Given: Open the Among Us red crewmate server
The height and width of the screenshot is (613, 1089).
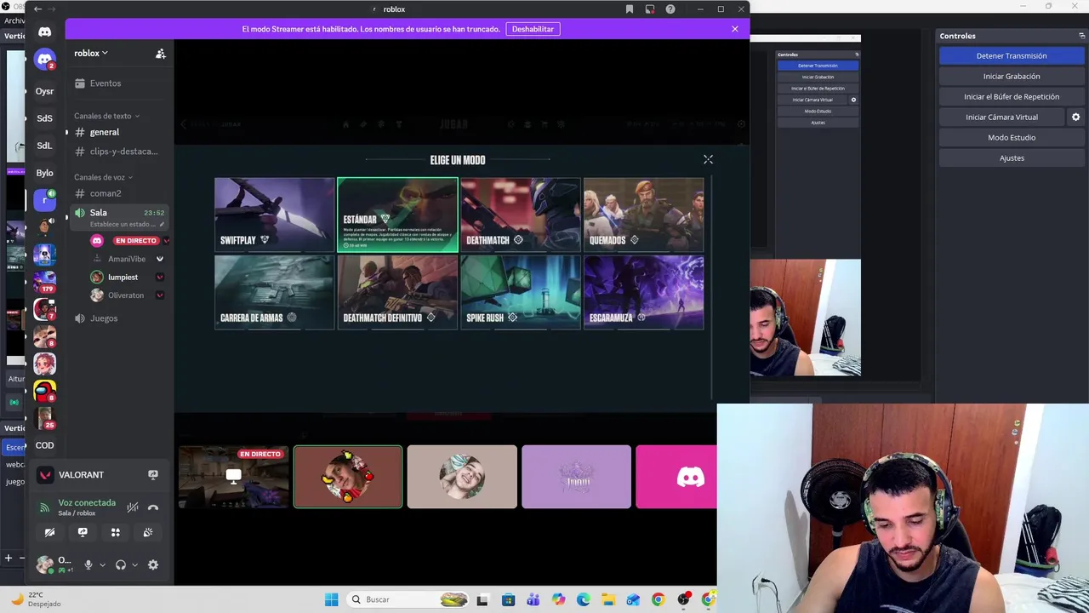Looking at the screenshot, I should (x=44, y=391).
